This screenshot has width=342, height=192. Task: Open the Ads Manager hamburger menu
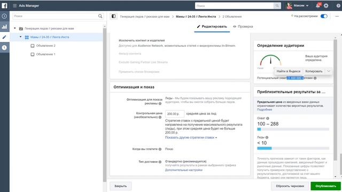15,6
